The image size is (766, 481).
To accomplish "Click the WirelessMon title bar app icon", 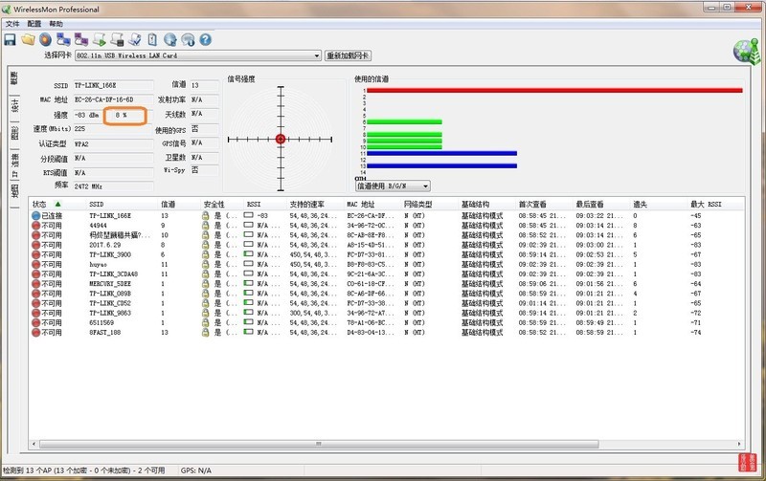I will 7,9.
